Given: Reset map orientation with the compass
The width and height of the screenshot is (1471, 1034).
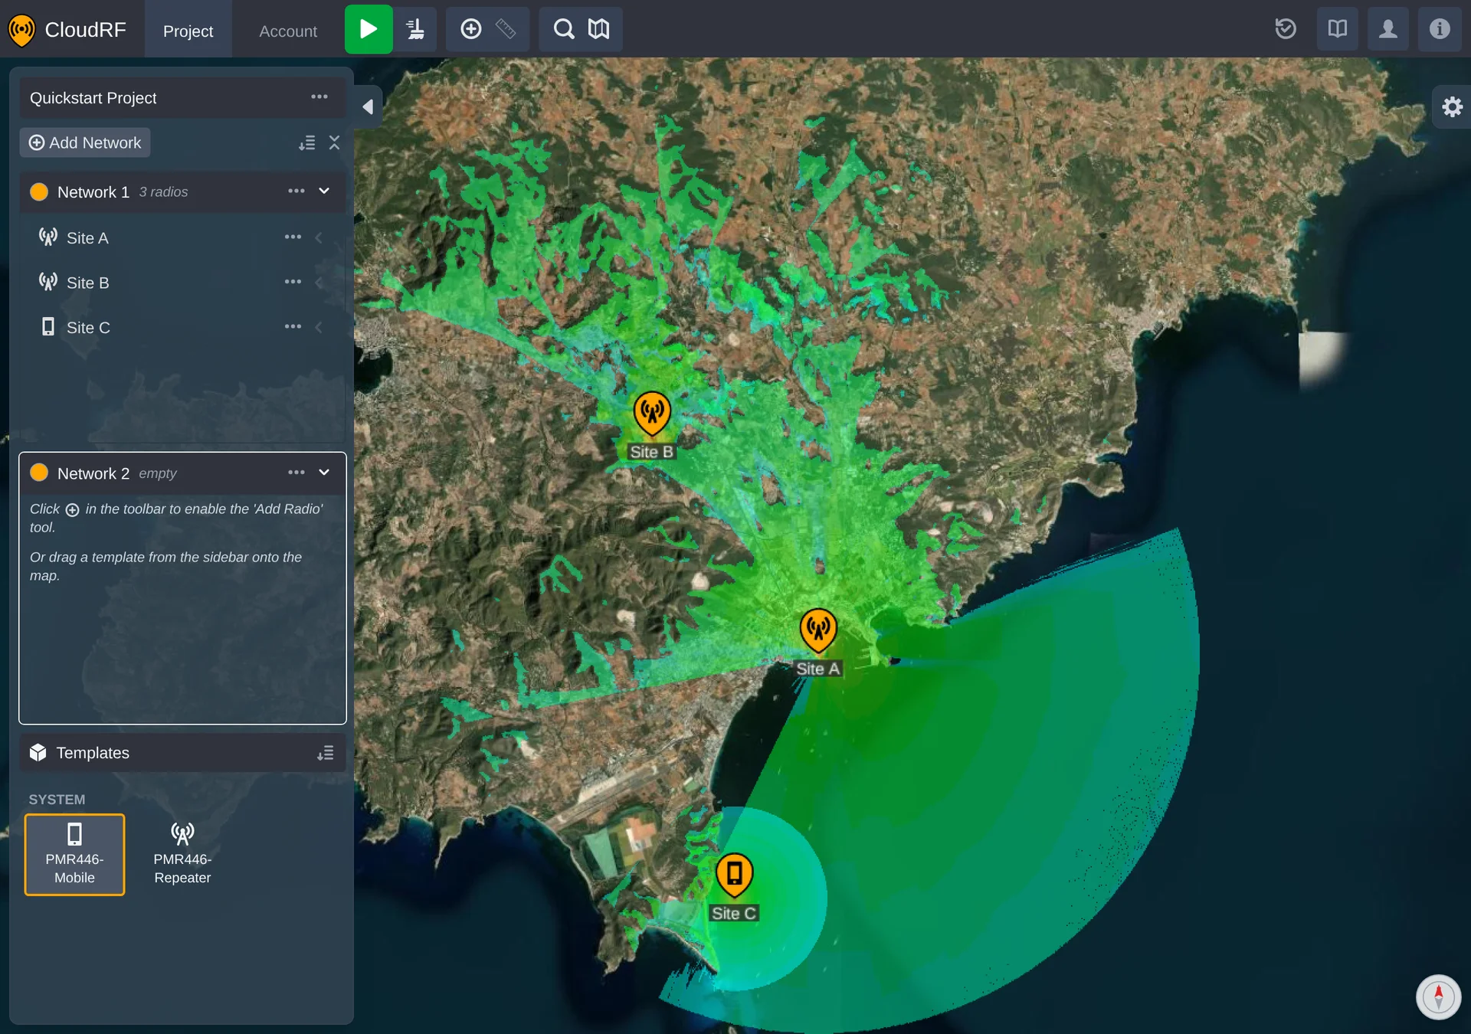Looking at the screenshot, I should point(1439,996).
